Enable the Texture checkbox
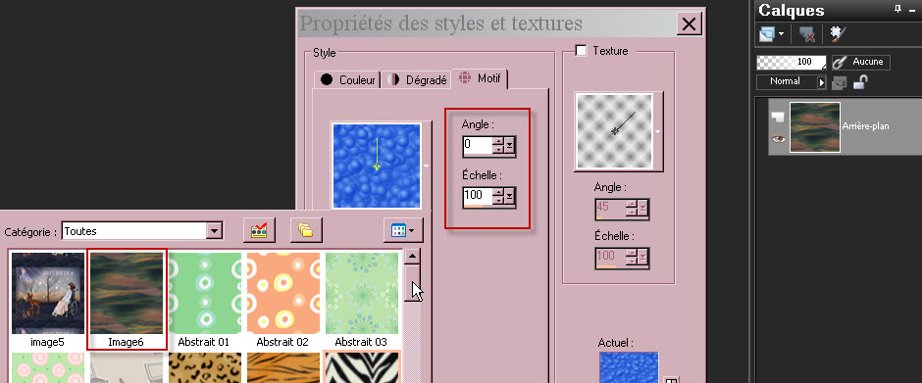The width and height of the screenshot is (922, 383). [581, 51]
